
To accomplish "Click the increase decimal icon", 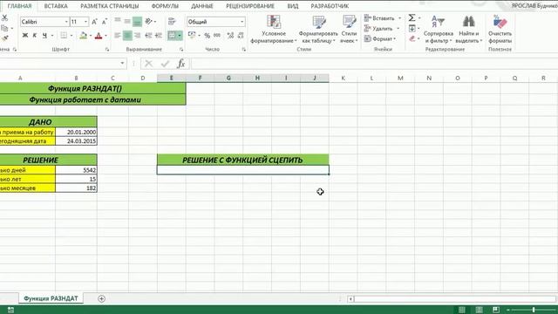I will [x=230, y=35].
